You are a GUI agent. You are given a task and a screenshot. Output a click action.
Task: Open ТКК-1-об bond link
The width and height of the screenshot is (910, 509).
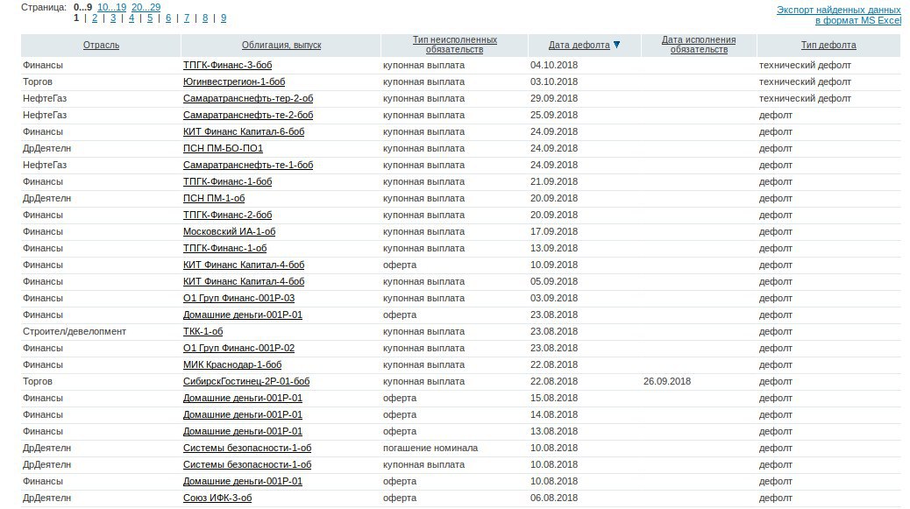point(203,332)
